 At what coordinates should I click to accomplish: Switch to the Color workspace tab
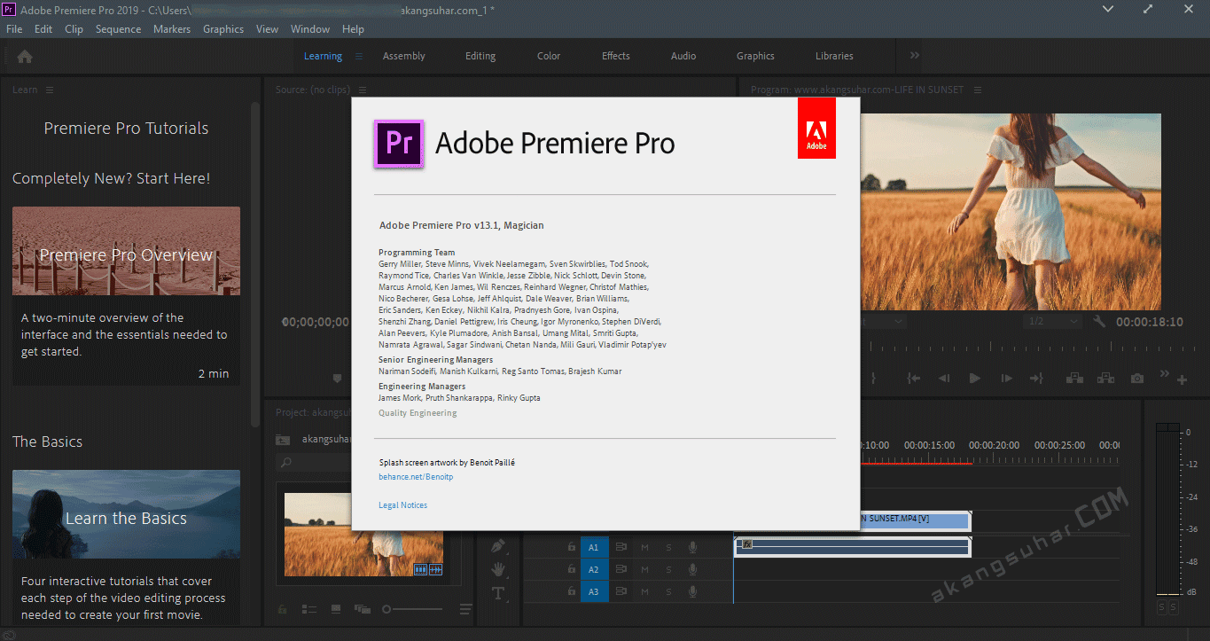click(x=549, y=56)
